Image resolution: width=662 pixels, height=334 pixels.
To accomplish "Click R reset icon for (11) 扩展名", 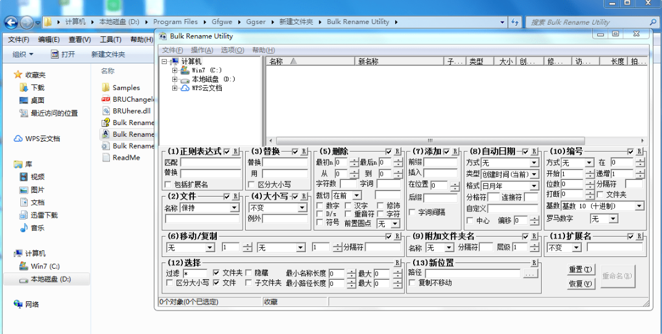I will (x=640, y=237).
